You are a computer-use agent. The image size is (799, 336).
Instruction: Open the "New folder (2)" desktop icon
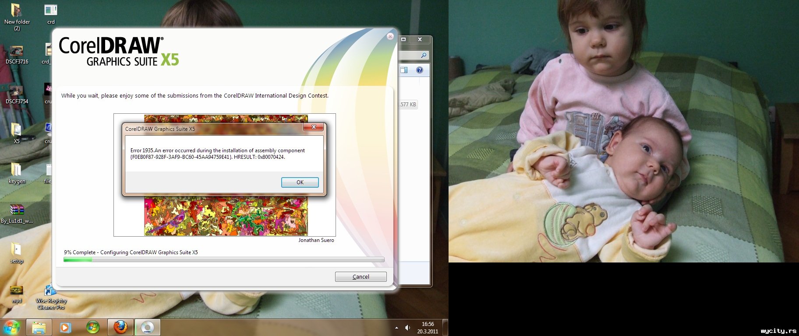pos(17,17)
